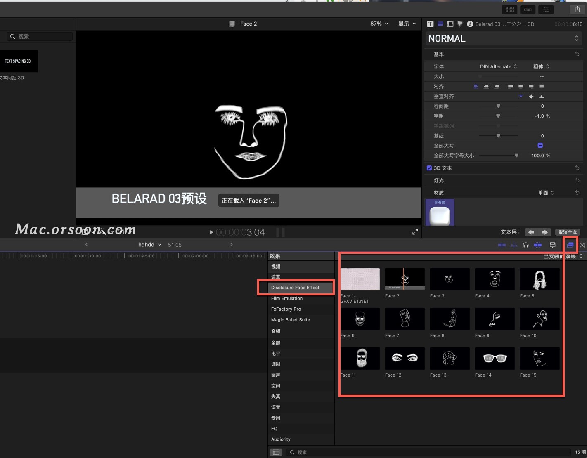Adjust the 字距 tracking slider
This screenshot has height=458, width=587.
coord(498,116)
